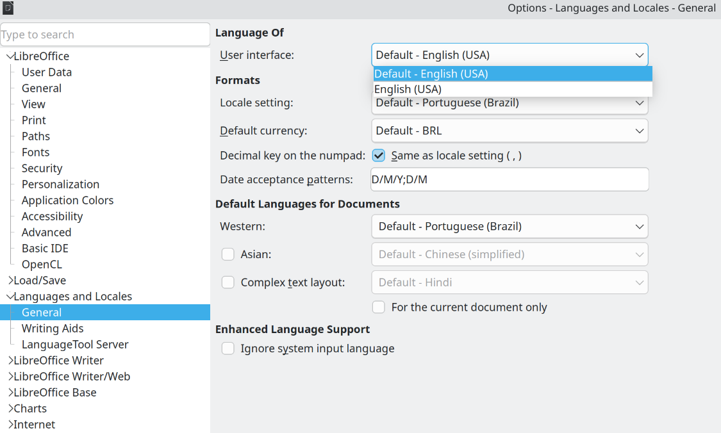The image size is (721, 433).
Task: Expand the LibreOffice Writer node
Action: 10,361
